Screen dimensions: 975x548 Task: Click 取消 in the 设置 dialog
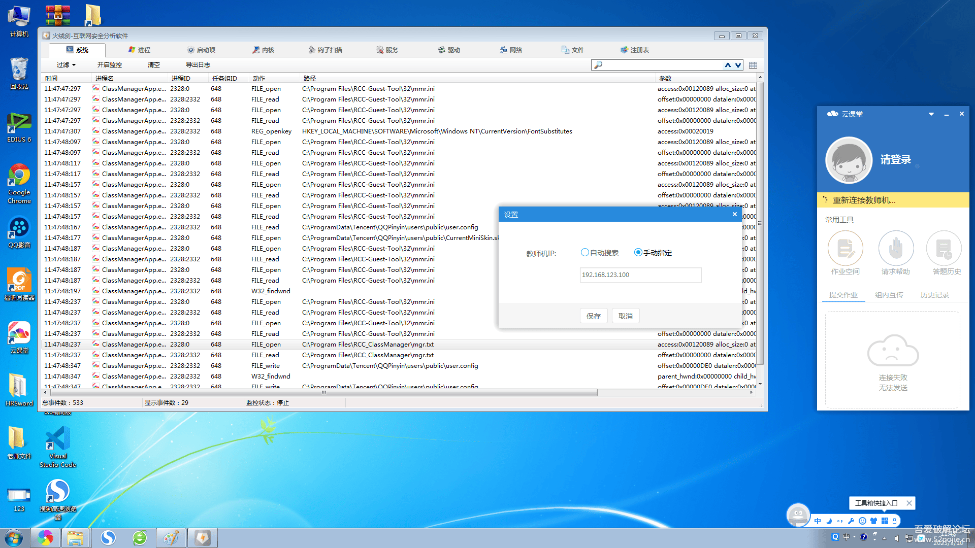pos(626,316)
